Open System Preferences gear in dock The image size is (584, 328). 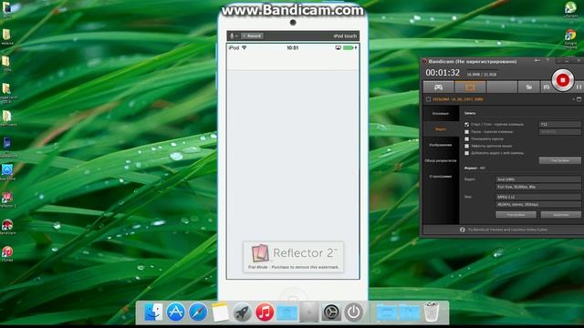[x=331, y=312]
